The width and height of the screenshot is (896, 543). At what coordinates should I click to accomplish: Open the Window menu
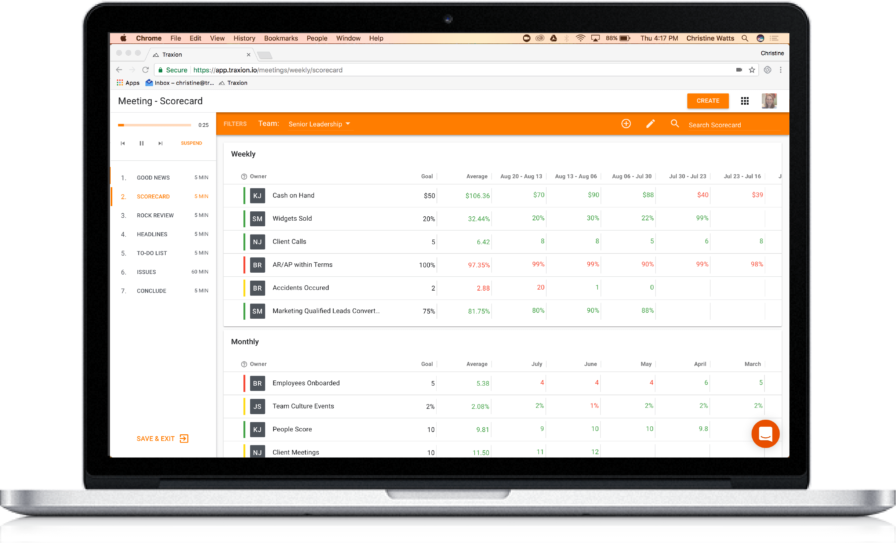[x=348, y=38]
